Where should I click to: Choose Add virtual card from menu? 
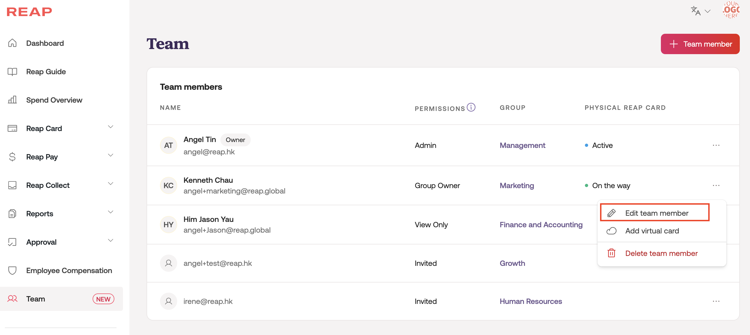(651, 231)
